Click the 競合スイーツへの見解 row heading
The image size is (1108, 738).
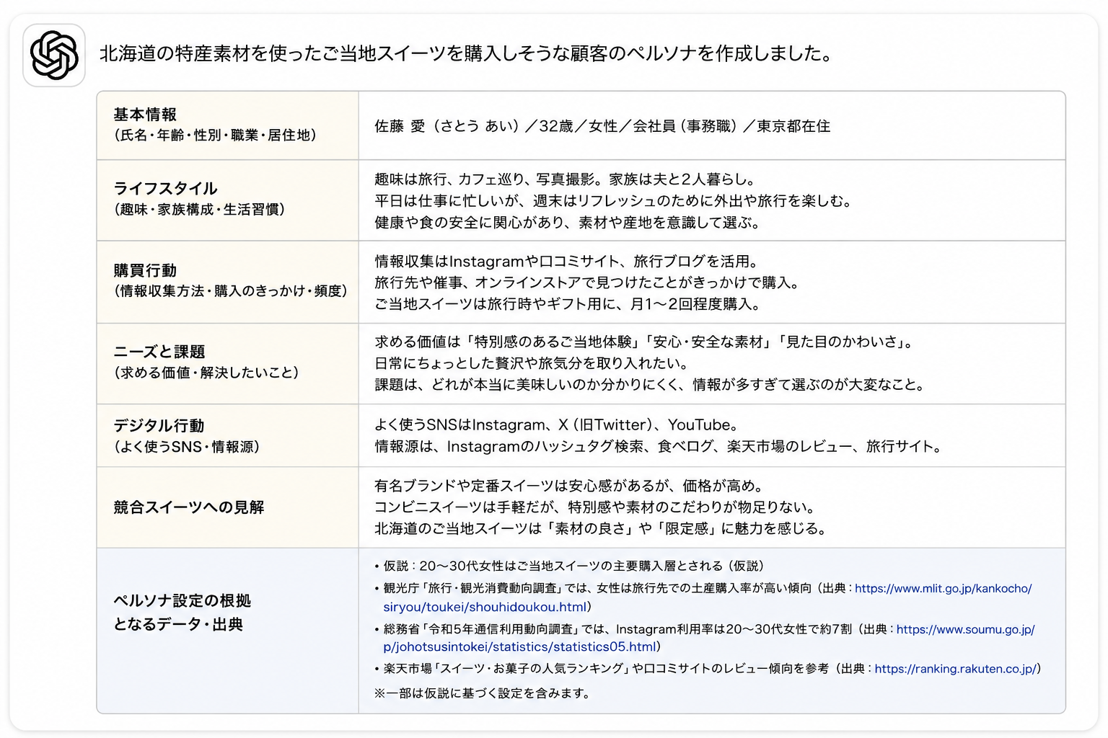[x=189, y=507]
